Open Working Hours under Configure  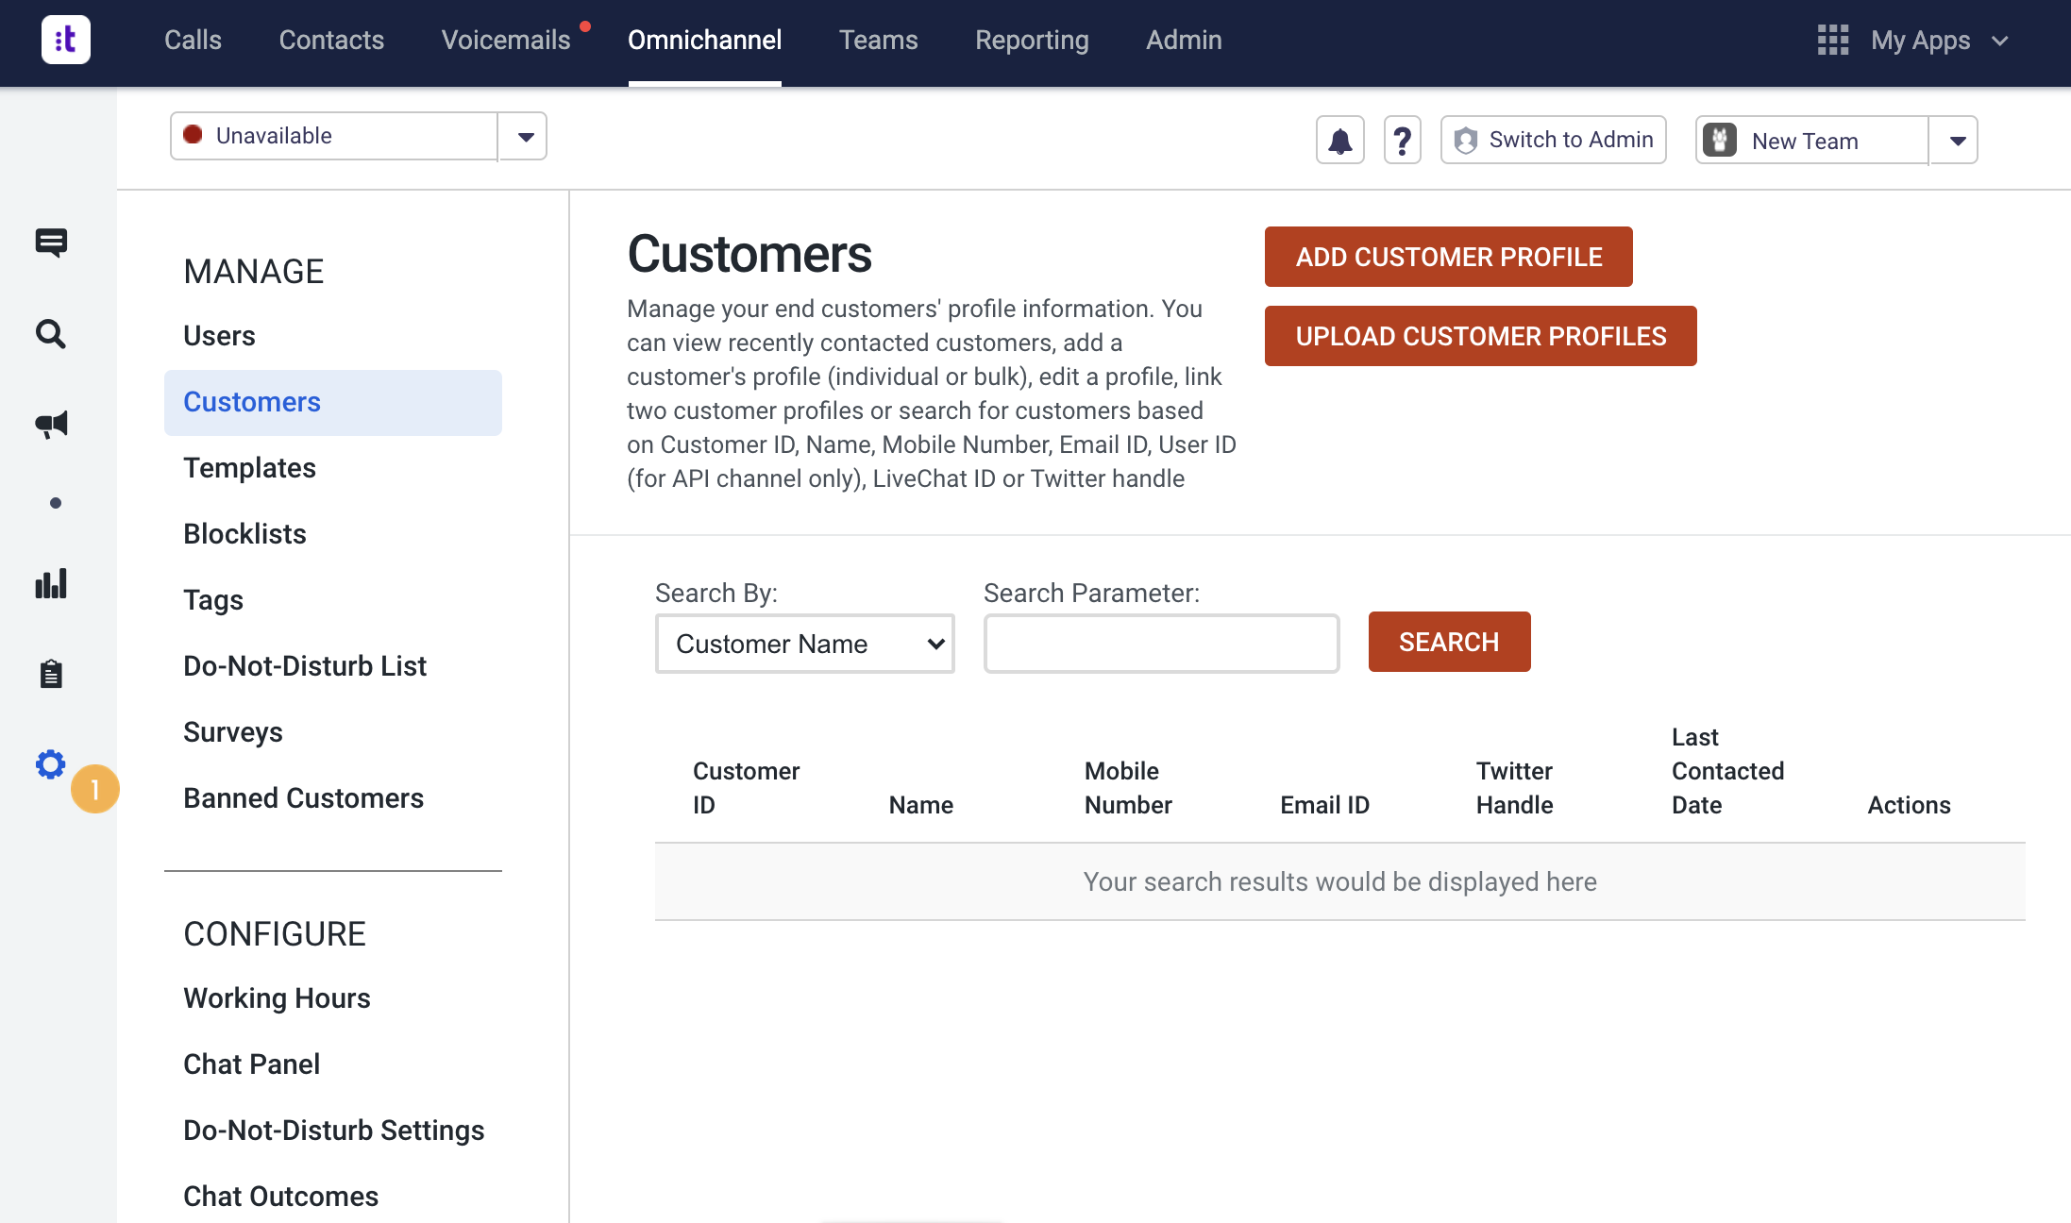coord(277,998)
